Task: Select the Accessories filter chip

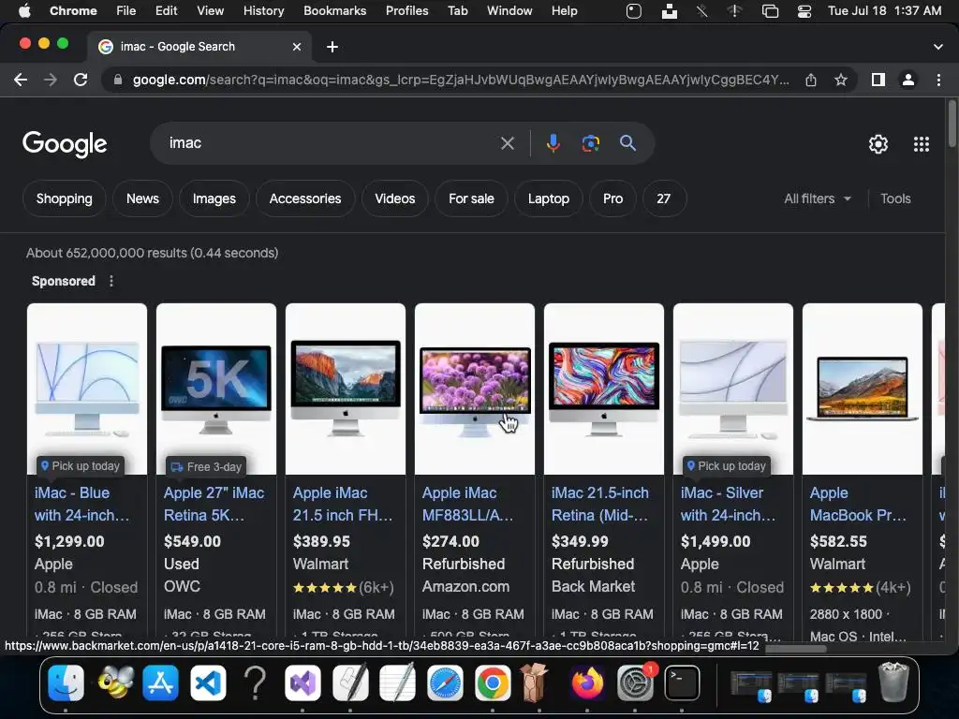Action: (x=305, y=198)
